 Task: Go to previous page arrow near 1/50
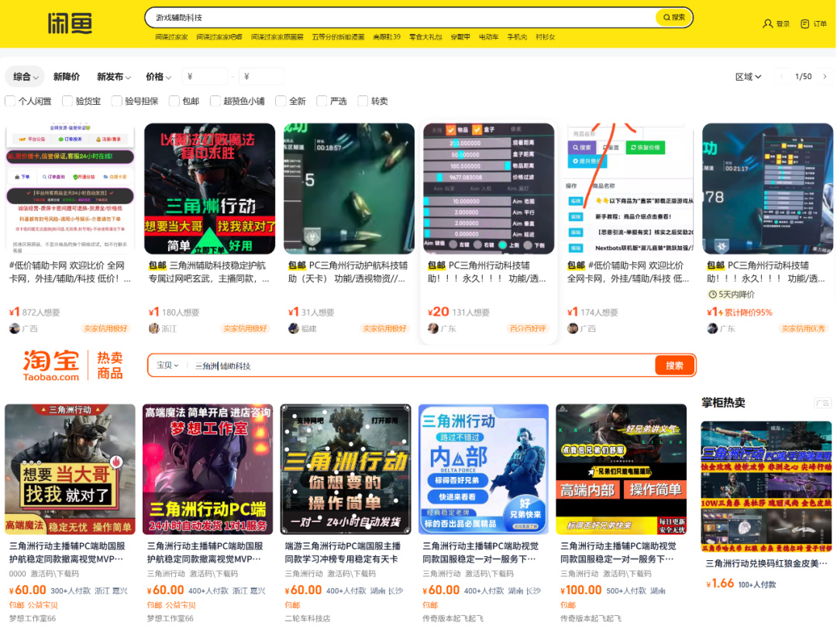(x=782, y=77)
